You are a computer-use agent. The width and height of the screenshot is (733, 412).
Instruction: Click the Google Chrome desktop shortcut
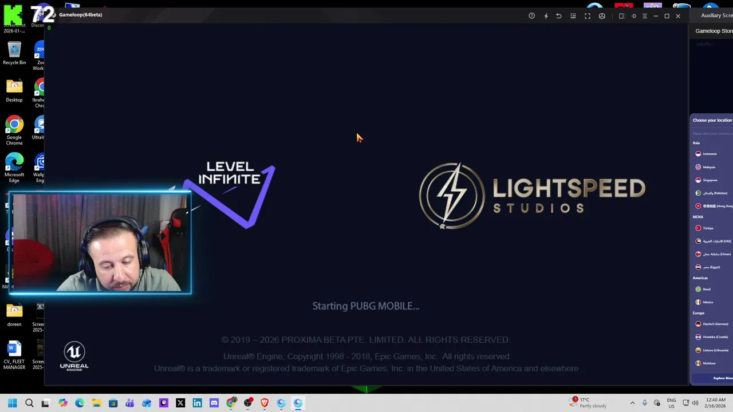(14, 128)
